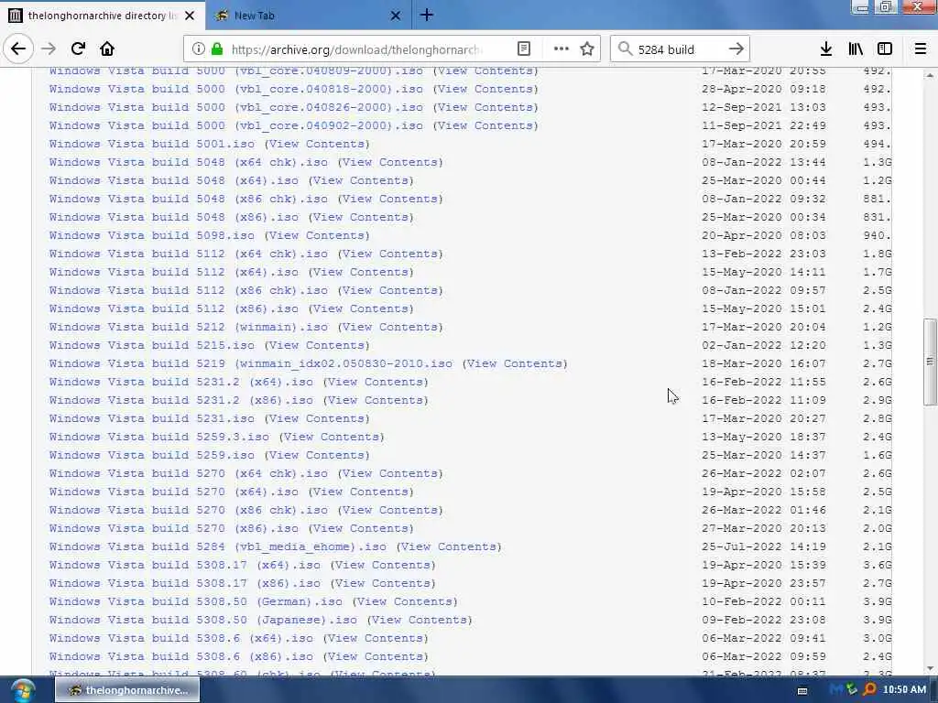Open Windows Vista build 5001.iso link
938x703 pixels.
(x=152, y=144)
